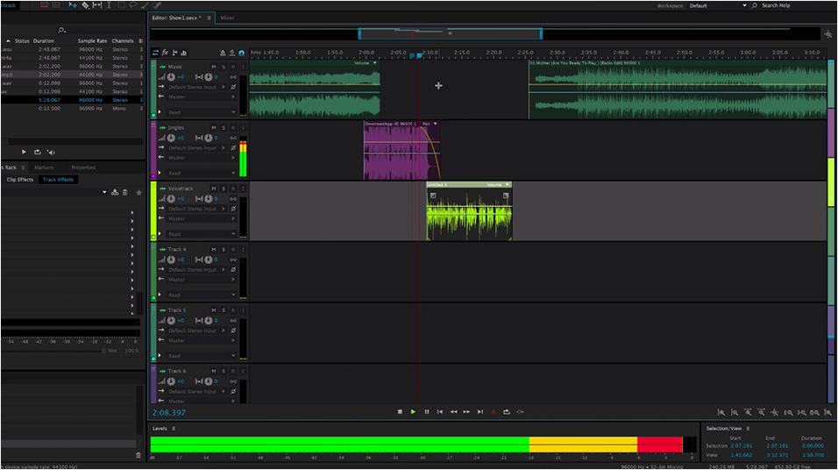Toggle loop playback in transport bar
Viewport: 838px width, 470px height.
pyautogui.click(x=506, y=411)
